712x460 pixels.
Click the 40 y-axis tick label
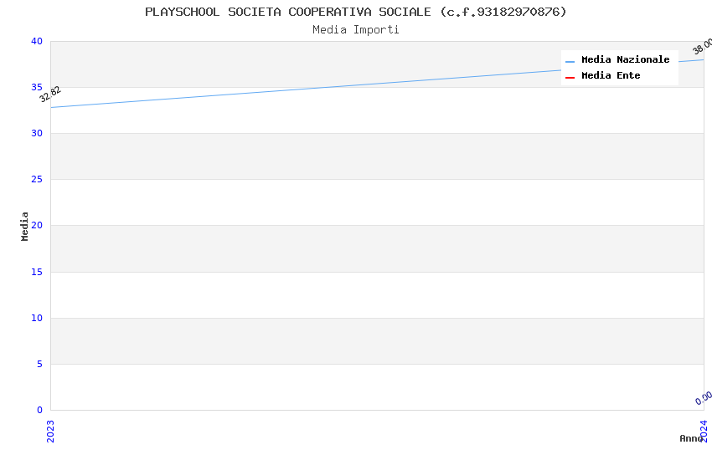[36, 42]
